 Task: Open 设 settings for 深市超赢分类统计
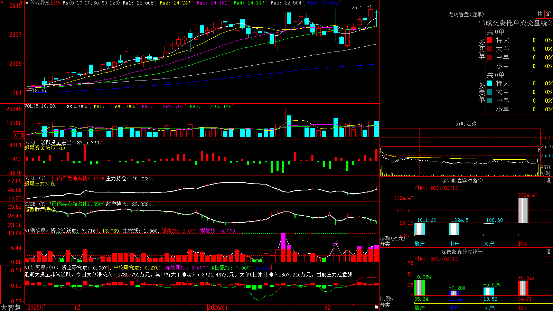(549, 252)
